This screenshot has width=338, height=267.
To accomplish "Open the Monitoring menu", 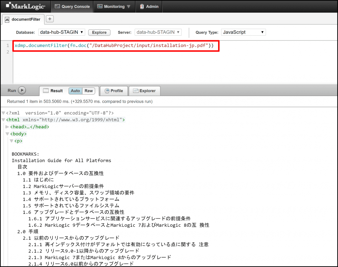I will pyautogui.click(x=114, y=7).
